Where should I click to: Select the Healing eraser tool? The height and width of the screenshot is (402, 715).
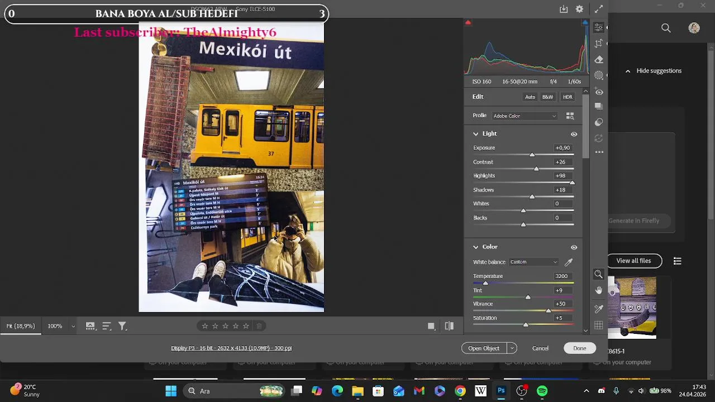[598, 59]
